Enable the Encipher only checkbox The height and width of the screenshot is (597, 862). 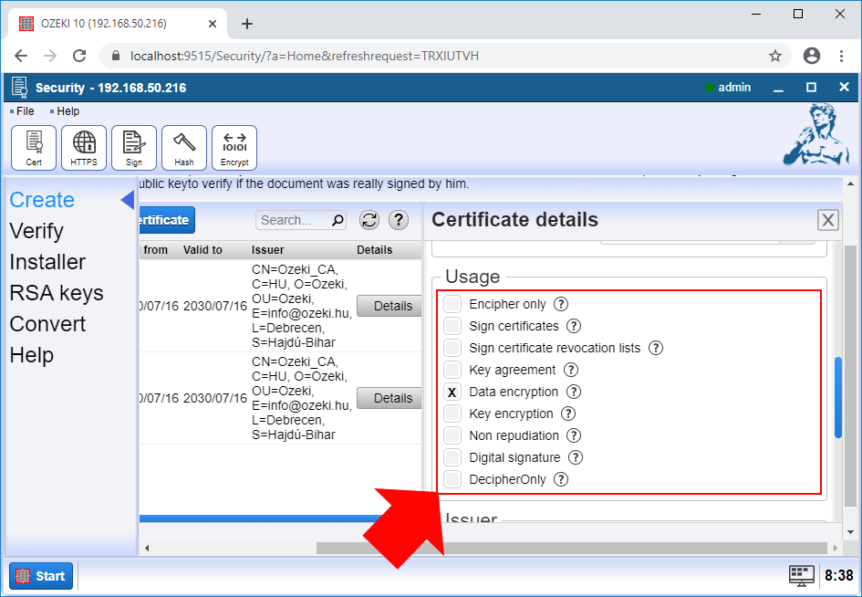pyautogui.click(x=452, y=304)
